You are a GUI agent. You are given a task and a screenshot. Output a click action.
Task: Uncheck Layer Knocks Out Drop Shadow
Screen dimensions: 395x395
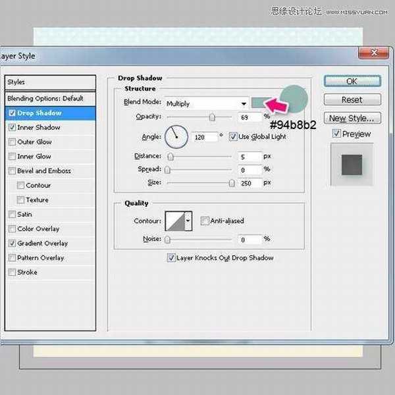pyautogui.click(x=172, y=258)
